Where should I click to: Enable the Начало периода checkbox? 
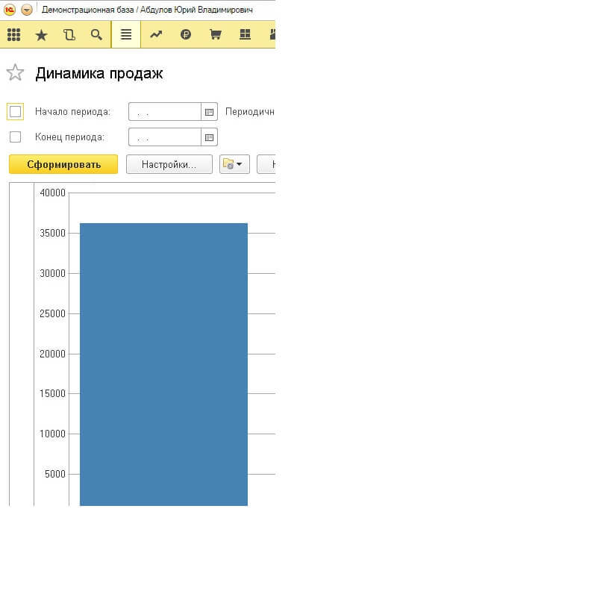tap(15, 111)
